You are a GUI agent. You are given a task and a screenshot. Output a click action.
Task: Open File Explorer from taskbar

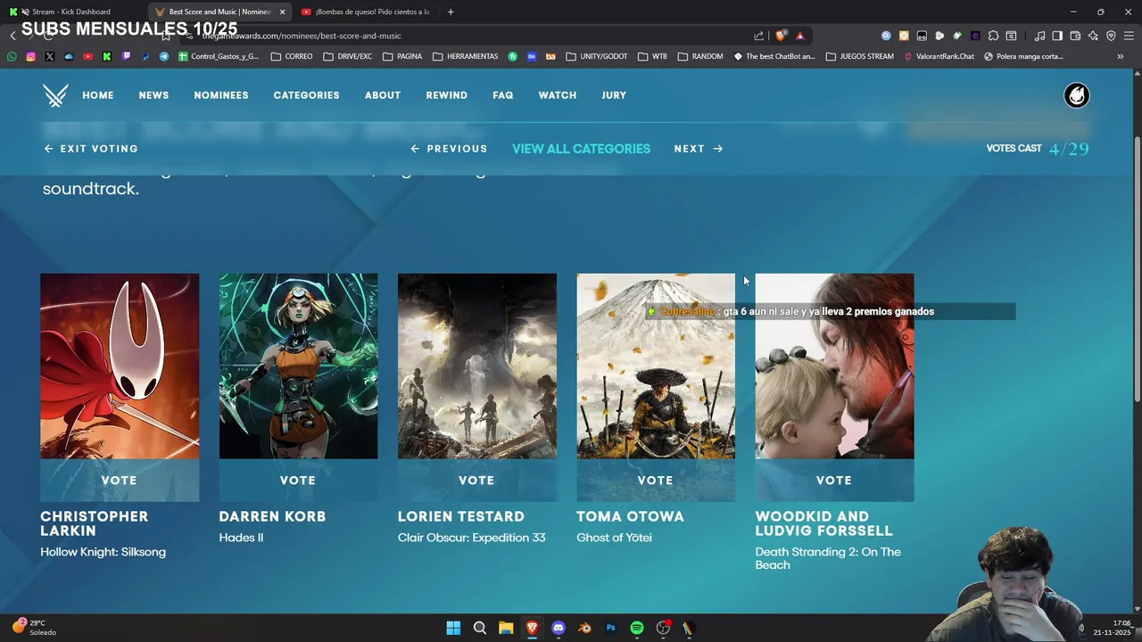click(506, 628)
